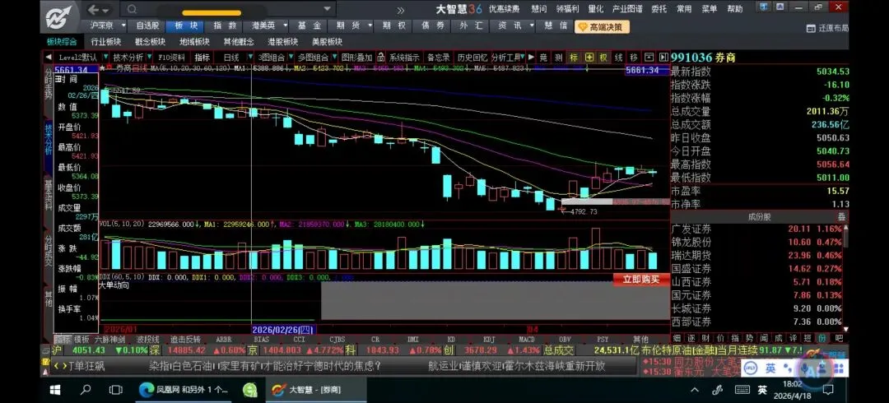Click the back arrow navigation button

94,10
